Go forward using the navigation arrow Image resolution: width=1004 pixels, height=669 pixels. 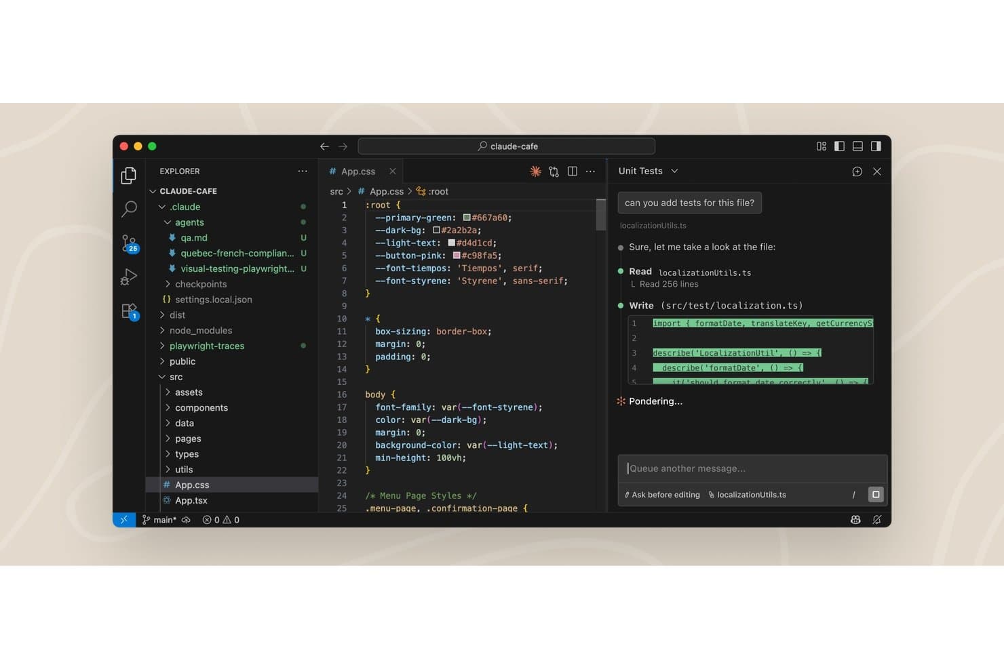[343, 146]
